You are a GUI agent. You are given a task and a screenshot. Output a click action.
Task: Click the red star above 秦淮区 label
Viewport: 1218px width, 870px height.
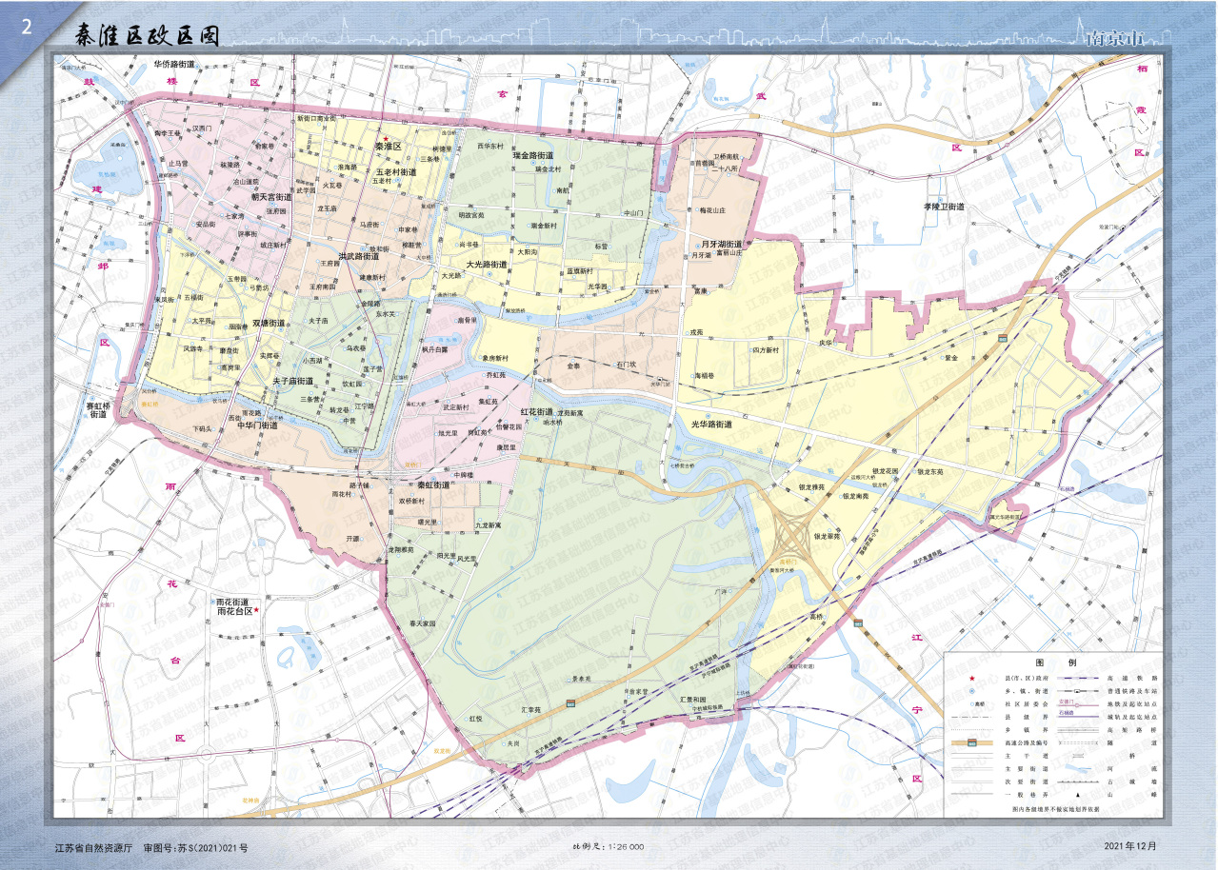[385, 138]
